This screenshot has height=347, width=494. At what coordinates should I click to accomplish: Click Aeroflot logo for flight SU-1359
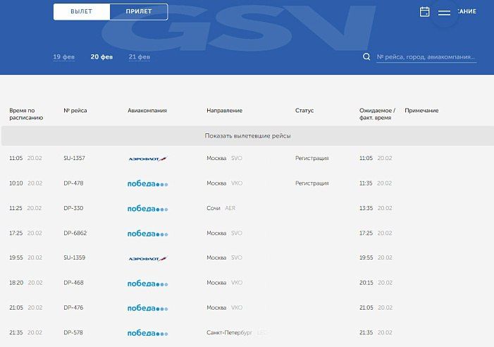(x=148, y=258)
